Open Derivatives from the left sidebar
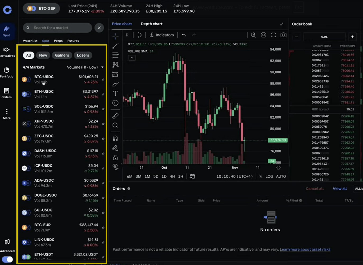This screenshot has height=265, width=363. (x=7, y=52)
